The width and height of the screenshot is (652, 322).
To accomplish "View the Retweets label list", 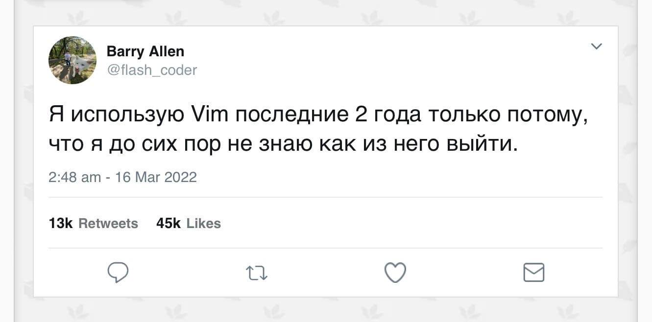I will point(108,224).
